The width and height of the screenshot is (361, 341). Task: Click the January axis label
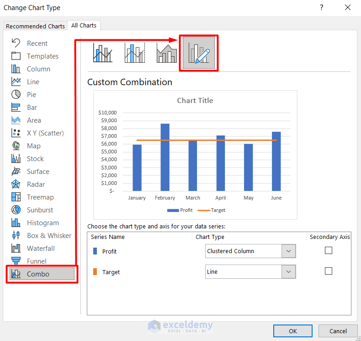[137, 198]
